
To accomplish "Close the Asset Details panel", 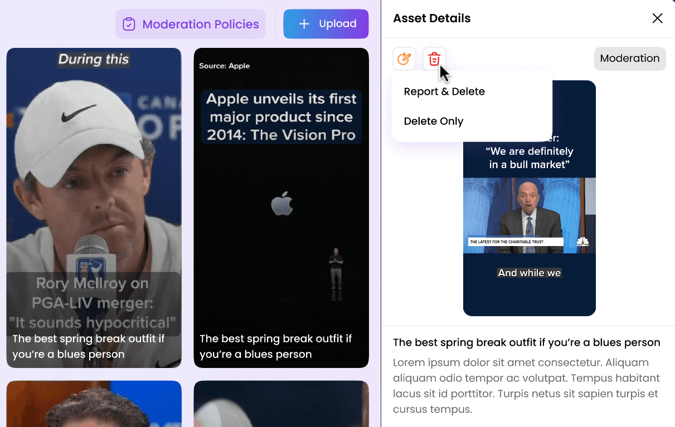I will tap(657, 18).
